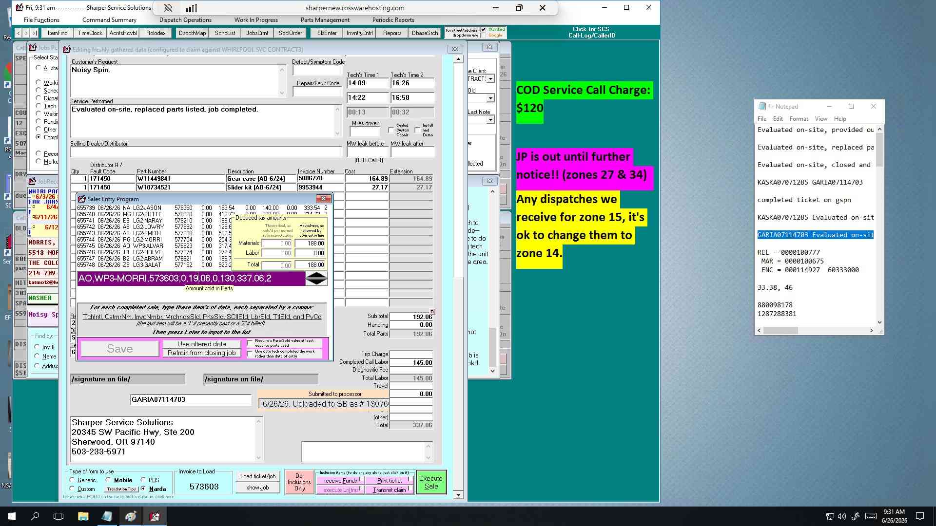Open Windows Start menu
The image size is (936, 526).
pyautogui.click(x=12, y=516)
